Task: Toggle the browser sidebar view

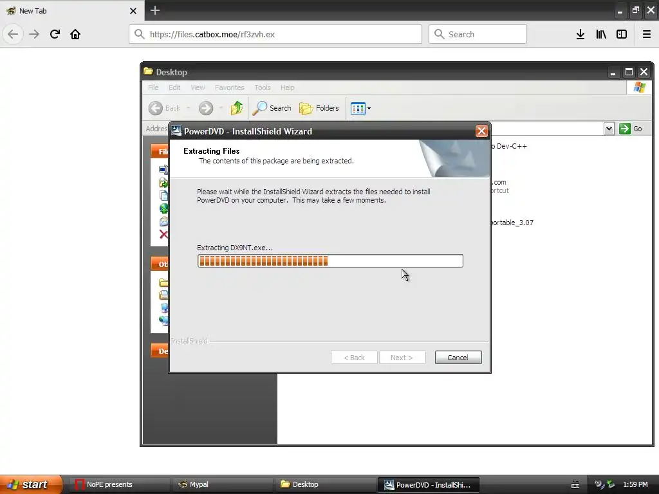Action: click(622, 34)
